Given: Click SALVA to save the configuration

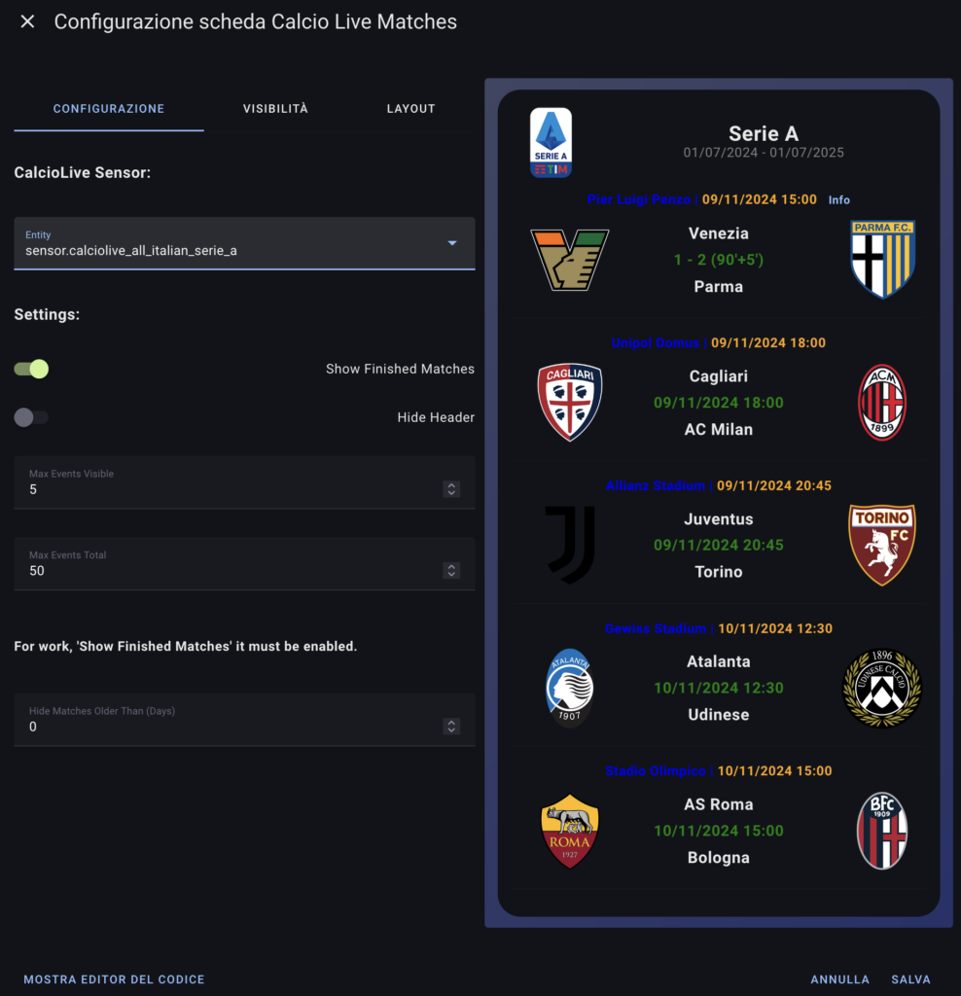Looking at the screenshot, I should tap(910, 979).
